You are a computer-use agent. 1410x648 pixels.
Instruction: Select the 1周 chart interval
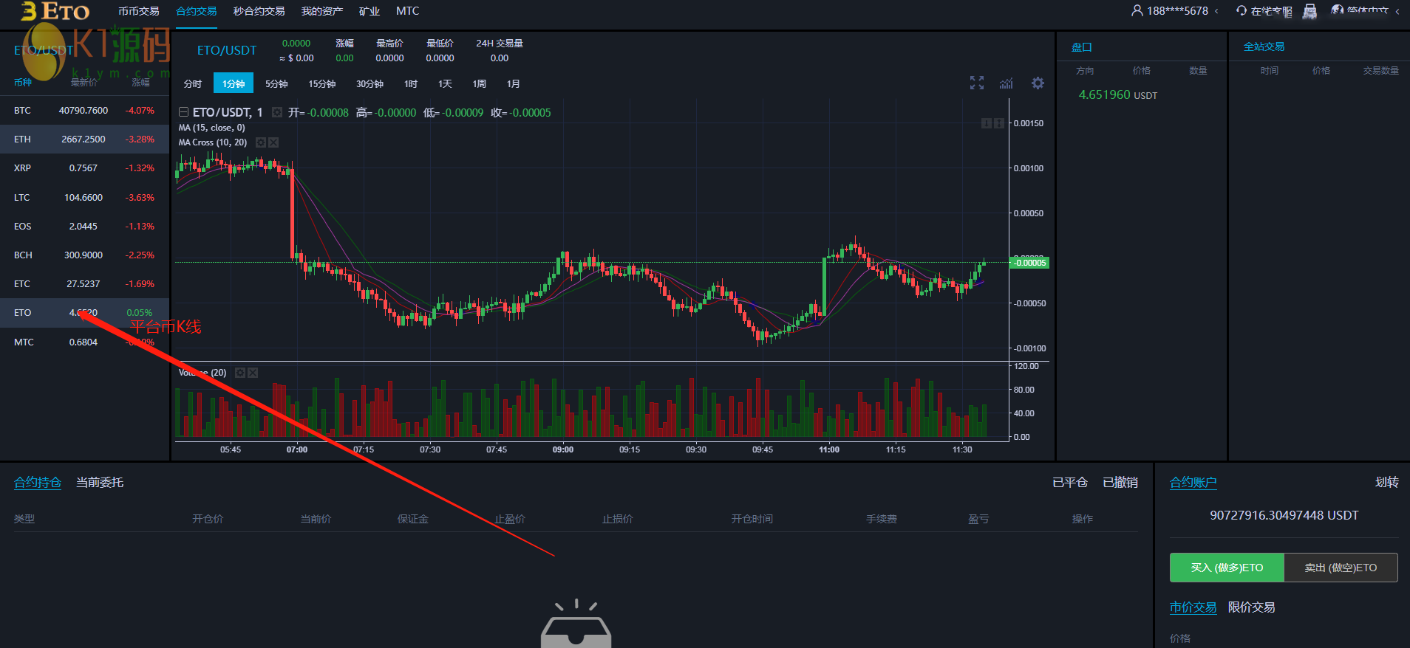point(480,83)
